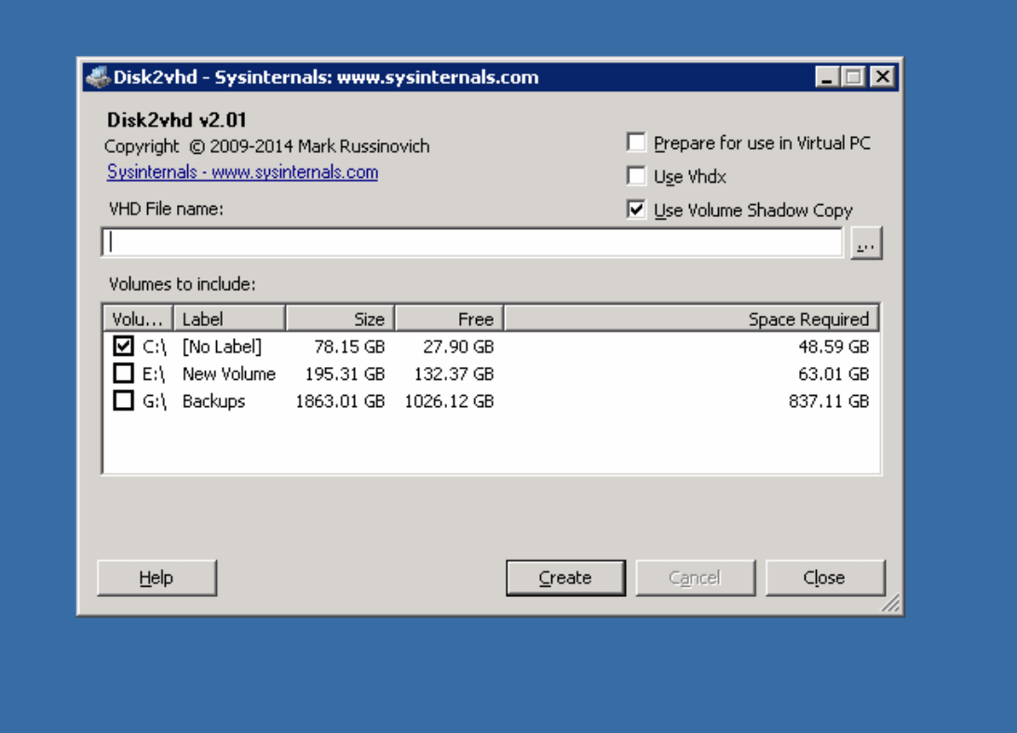
Task: Click the window resize grip corner
Action: pos(890,604)
